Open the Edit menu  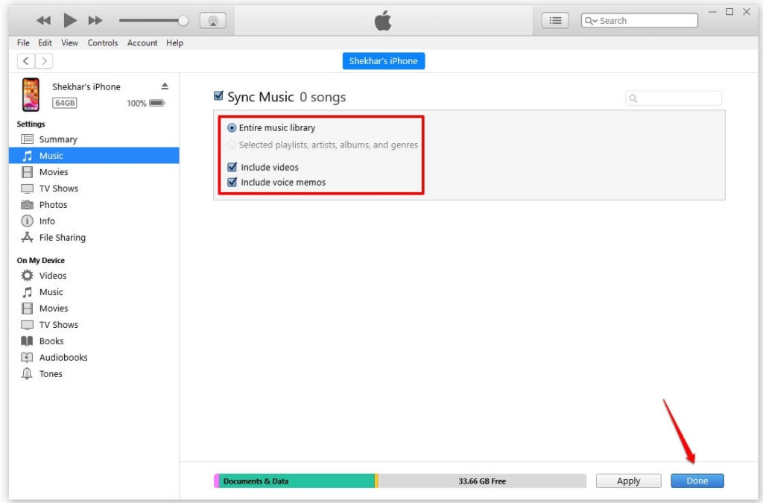45,42
